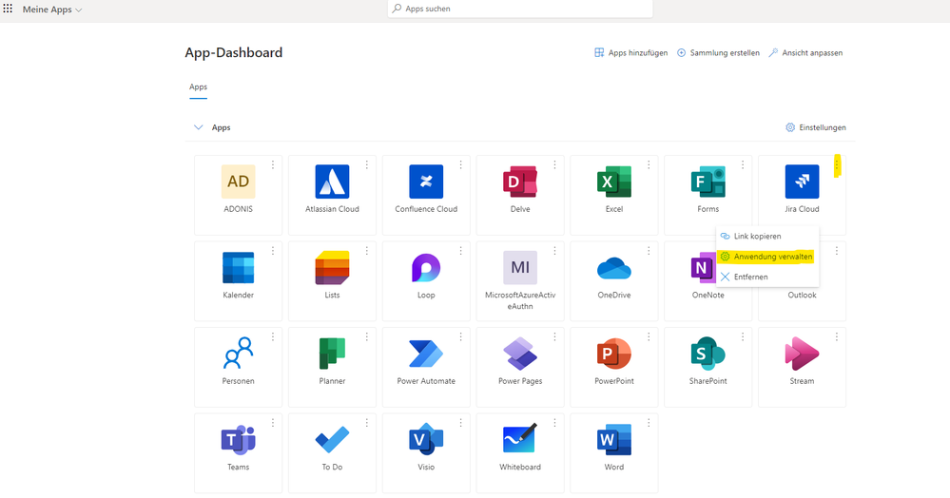Open more options for Jira Cloud tile
Screen dimensions: 950x498
(x=837, y=164)
